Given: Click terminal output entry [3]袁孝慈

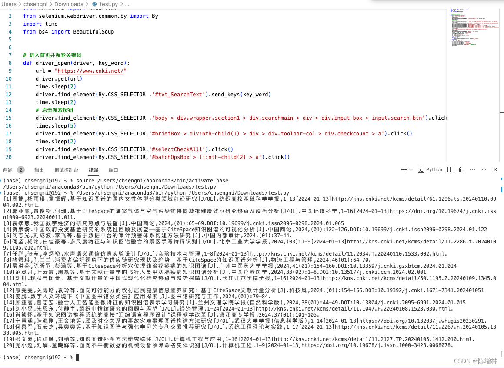Looking at the screenshot, I should 174,223.
